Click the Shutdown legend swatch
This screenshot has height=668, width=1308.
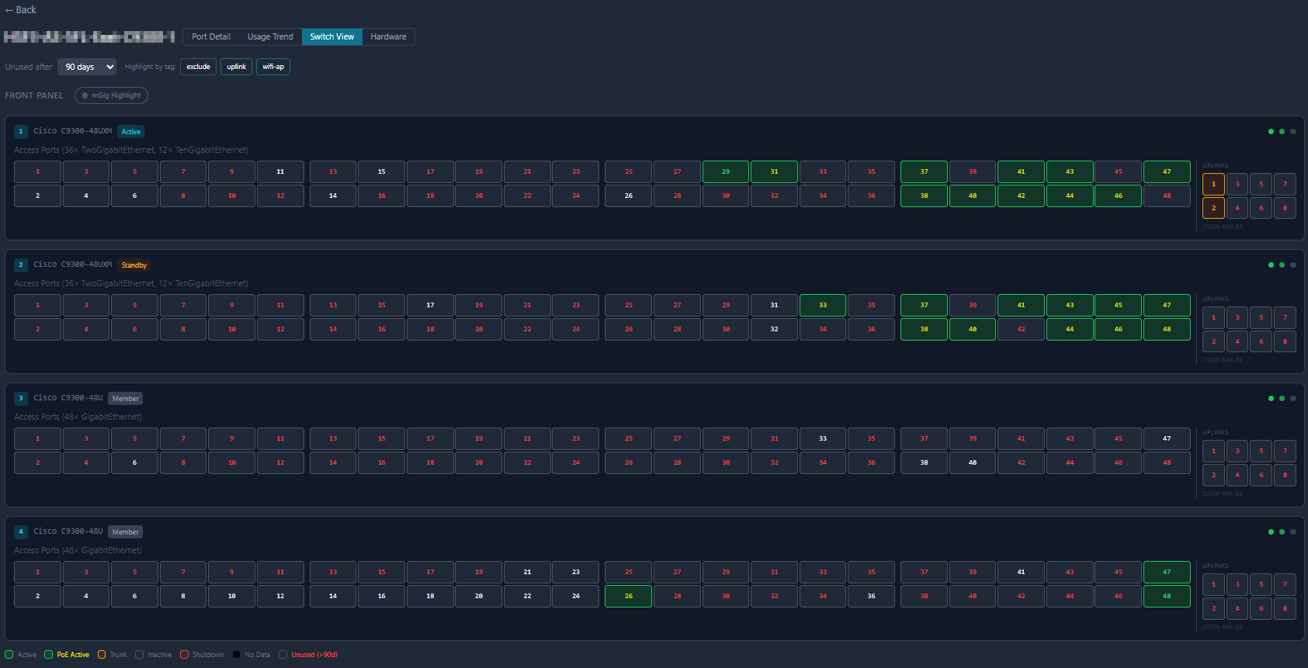pyautogui.click(x=184, y=655)
